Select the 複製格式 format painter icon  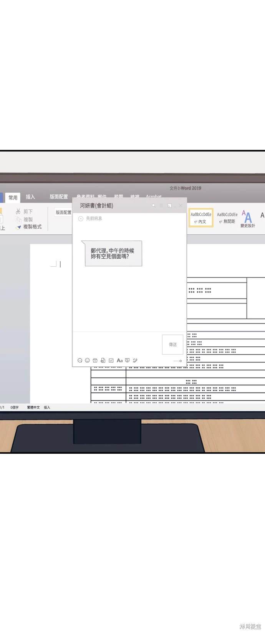18,227
